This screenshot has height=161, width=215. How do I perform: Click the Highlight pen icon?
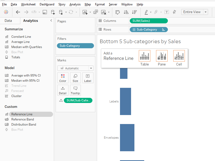click(x=146, y=12)
